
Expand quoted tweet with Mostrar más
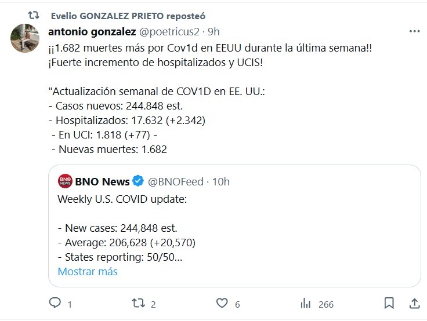[88, 271]
